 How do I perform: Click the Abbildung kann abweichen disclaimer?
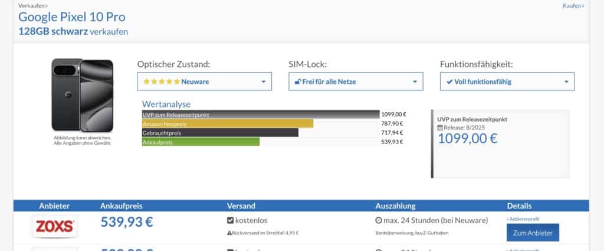83,141
